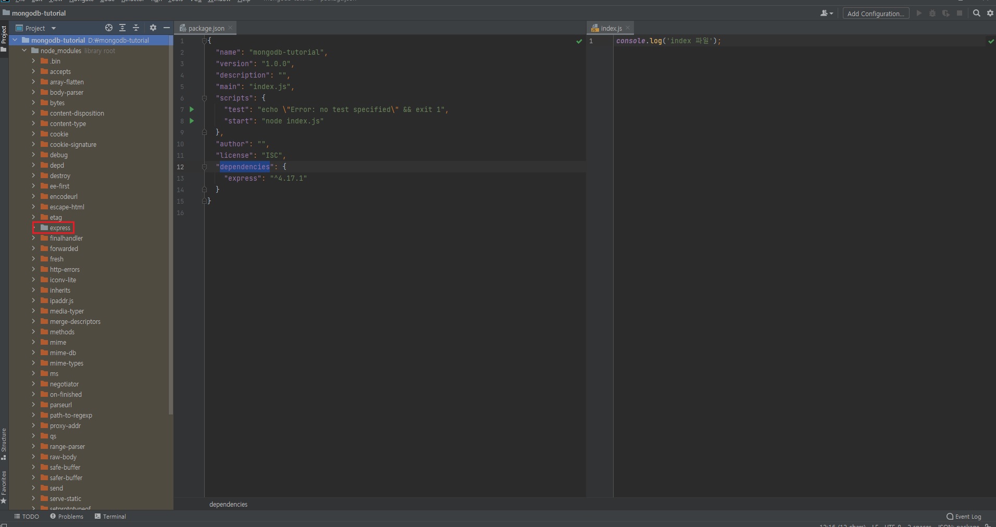Open the Event Log
Screen dimensions: 996x527
click(964, 517)
